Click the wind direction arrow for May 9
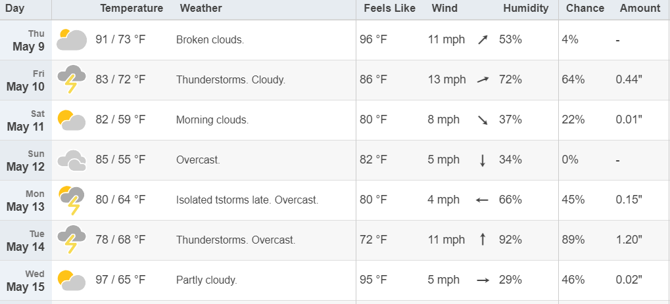 [x=483, y=40]
